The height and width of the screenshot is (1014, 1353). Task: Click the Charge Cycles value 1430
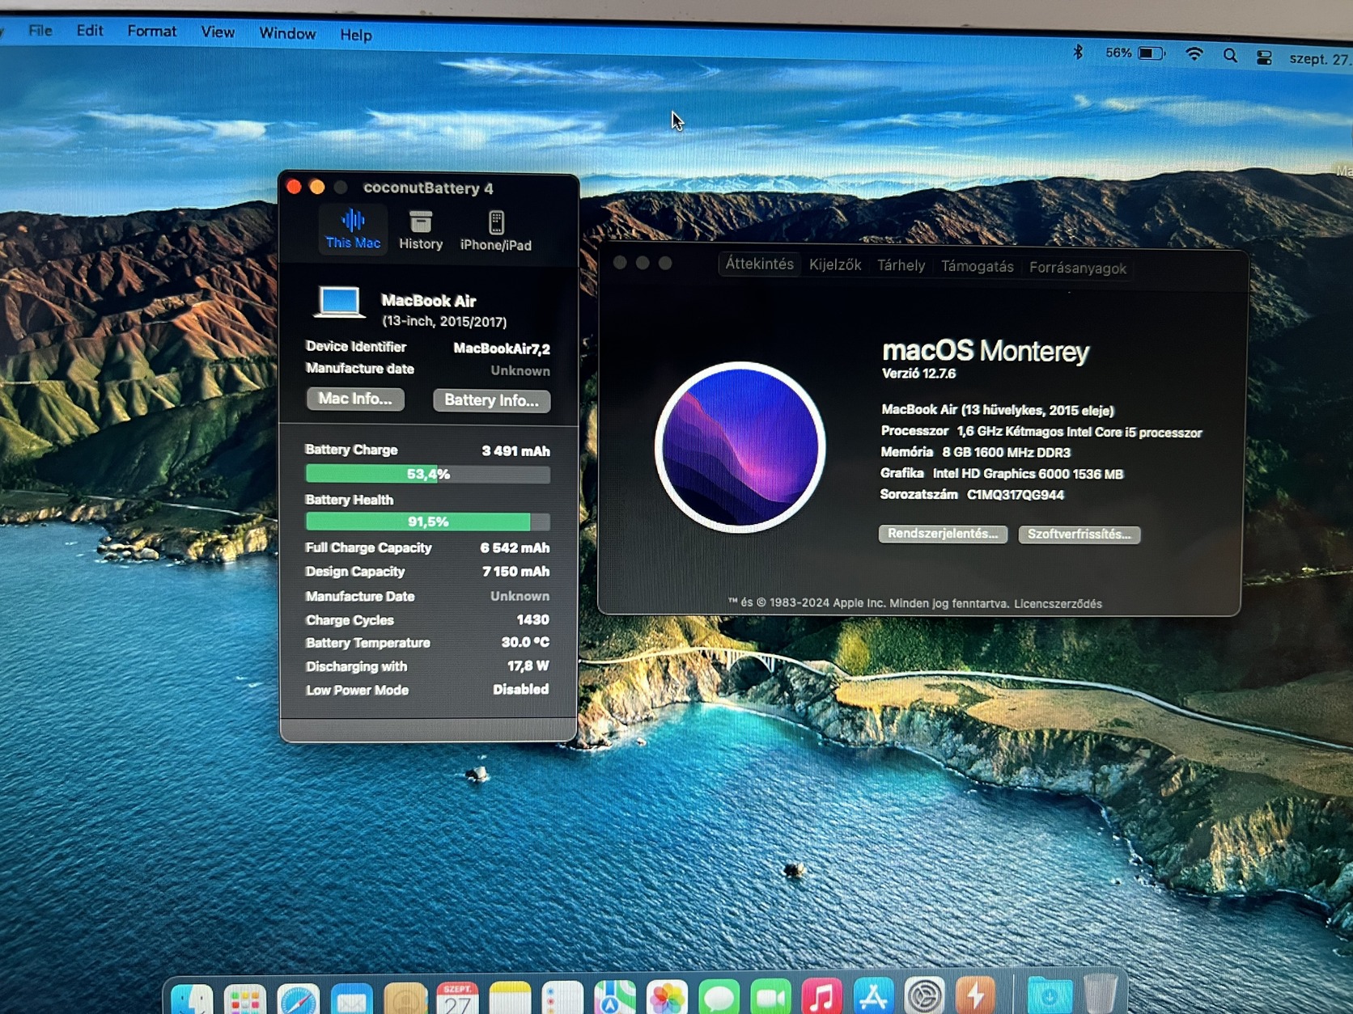(x=532, y=619)
